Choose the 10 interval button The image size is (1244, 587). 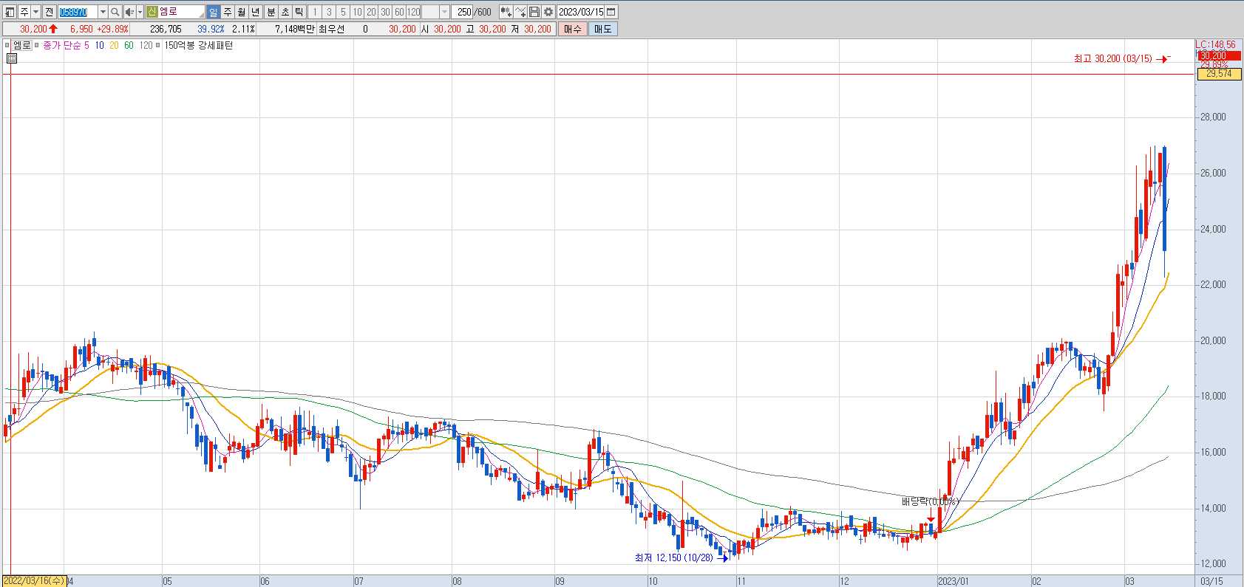(x=357, y=12)
